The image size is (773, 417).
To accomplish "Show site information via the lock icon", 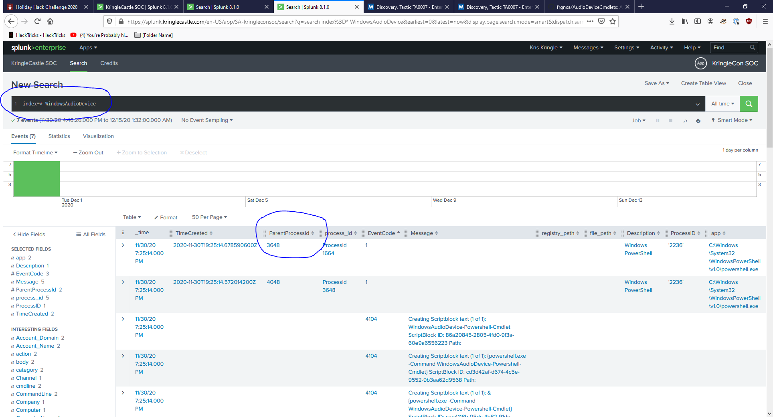I will tap(121, 22).
